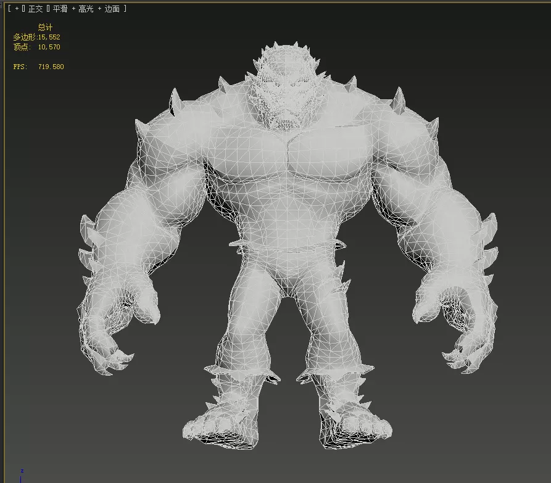Click the 多边形 count 15,552
This screenshot has width=551, height=483.
pos(49,37)
